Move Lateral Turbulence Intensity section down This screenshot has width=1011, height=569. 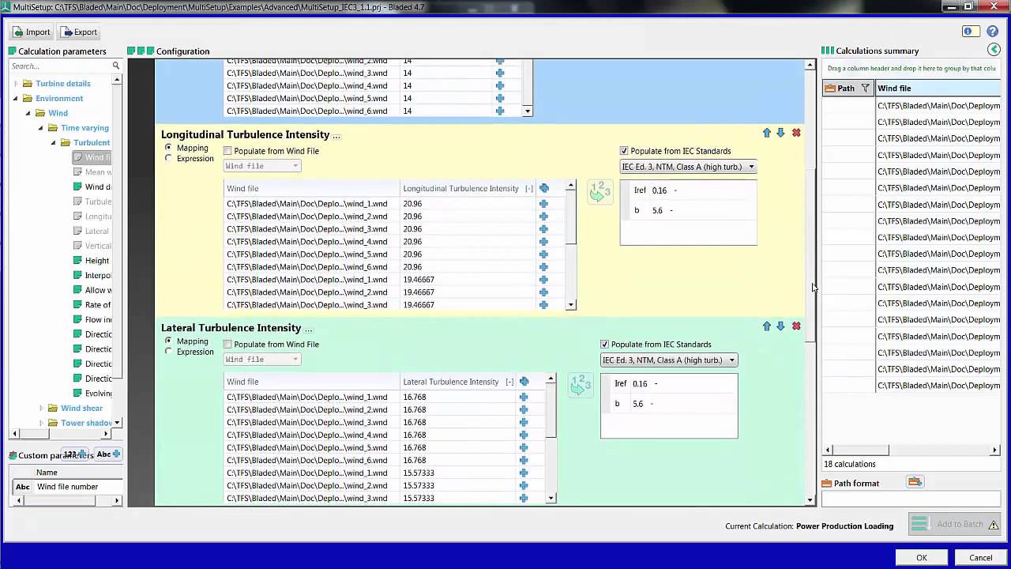pos(780,326)
